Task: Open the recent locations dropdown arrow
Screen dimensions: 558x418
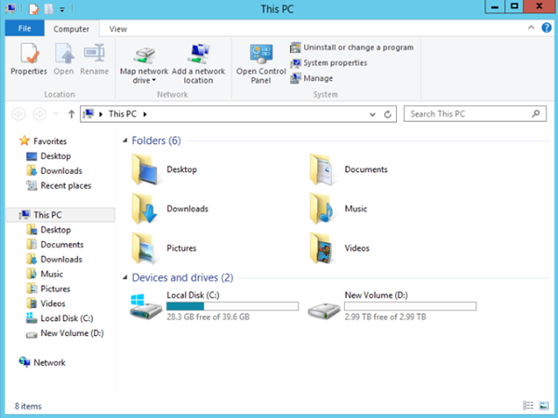Action: [x=56, y=114]
